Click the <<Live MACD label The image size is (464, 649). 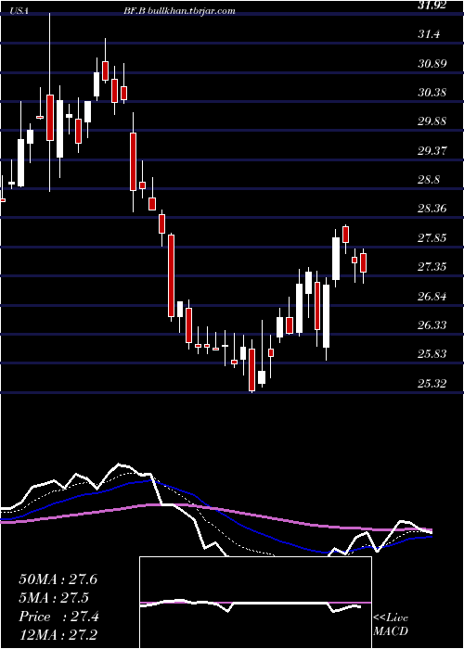click(x=391, y=625)
